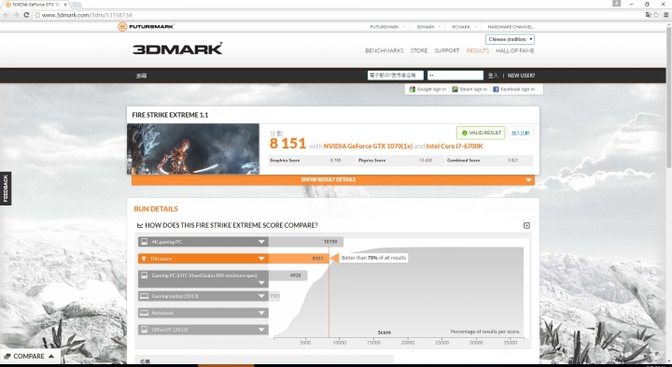Open the Support menu item
The height and width of the screenshot is (367, 672).
coord(446,50)
